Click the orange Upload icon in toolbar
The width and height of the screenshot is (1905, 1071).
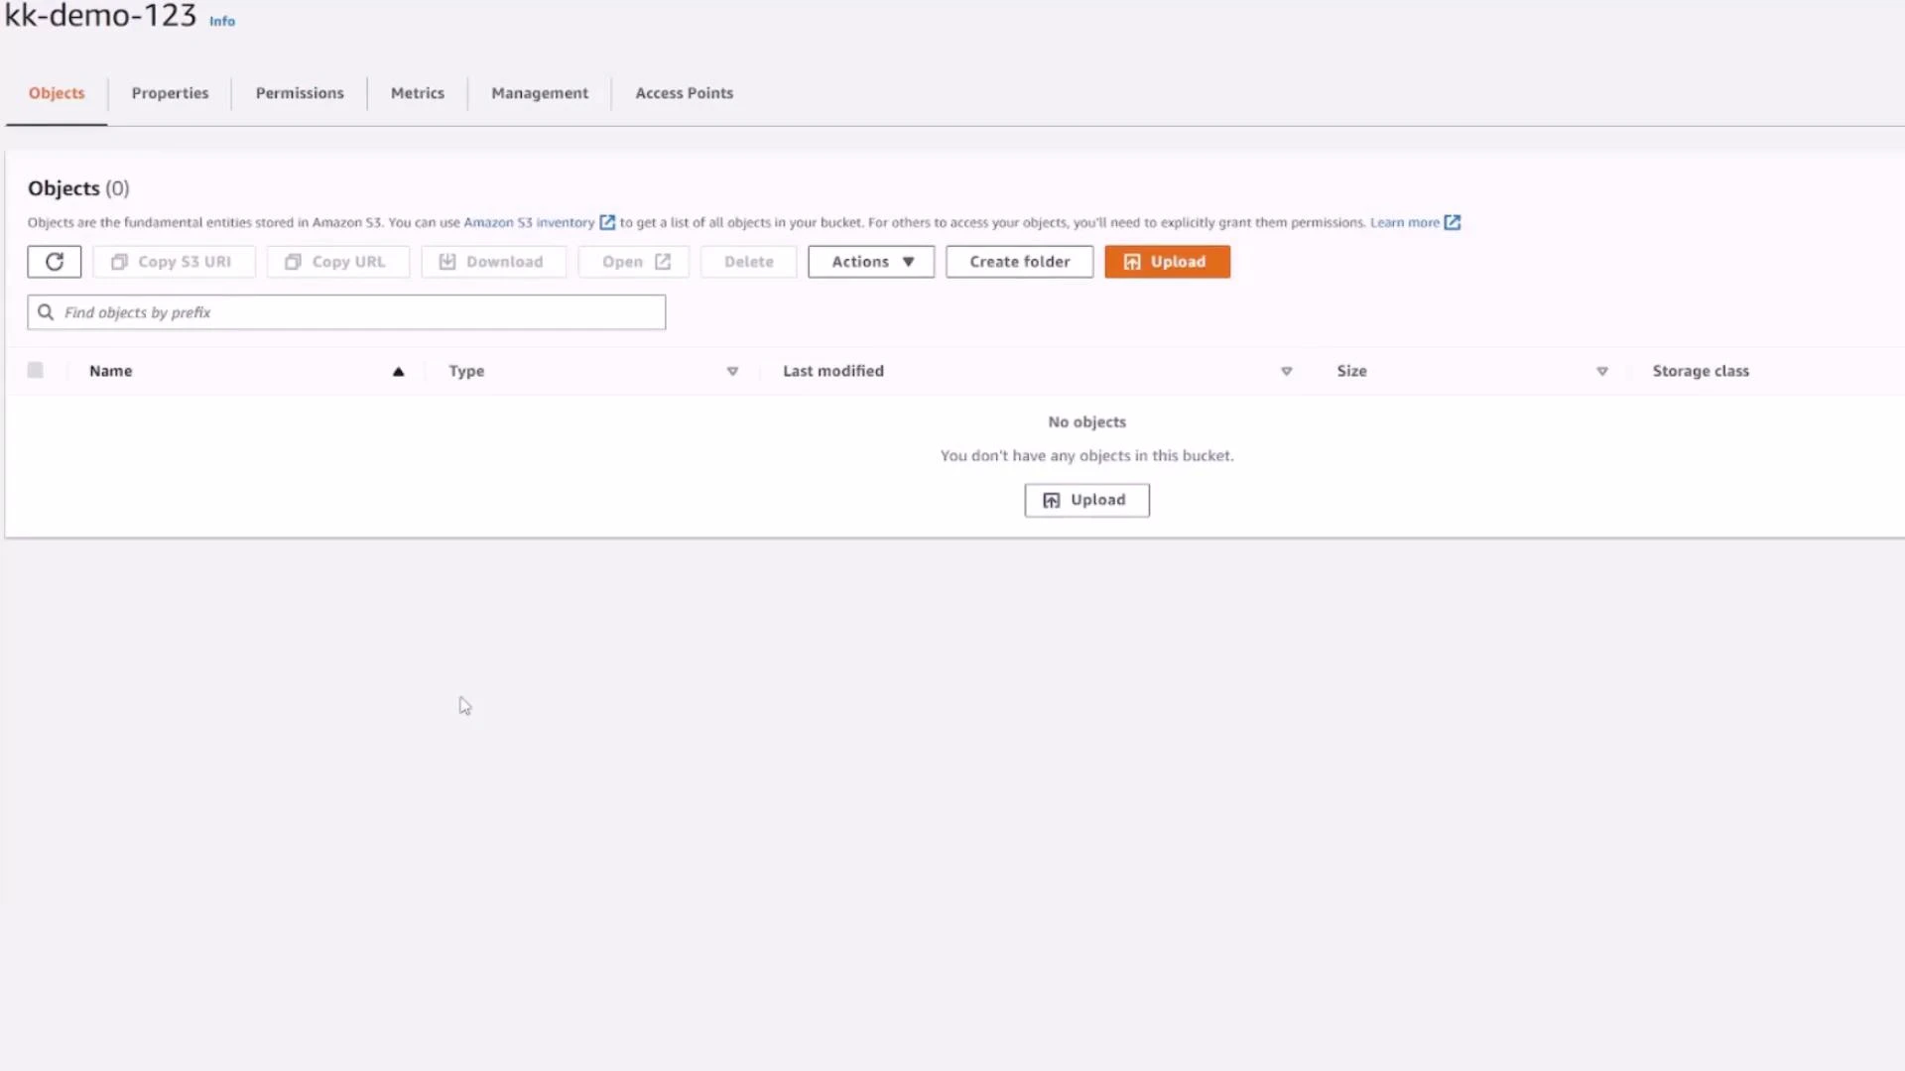pyautogui.click(x=1134, y=261)
